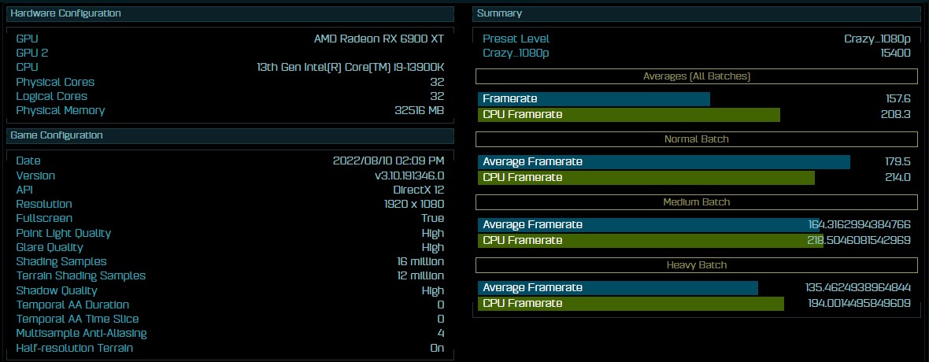Click the Preset Level label
929x362 pixels.
pos(516,39)
